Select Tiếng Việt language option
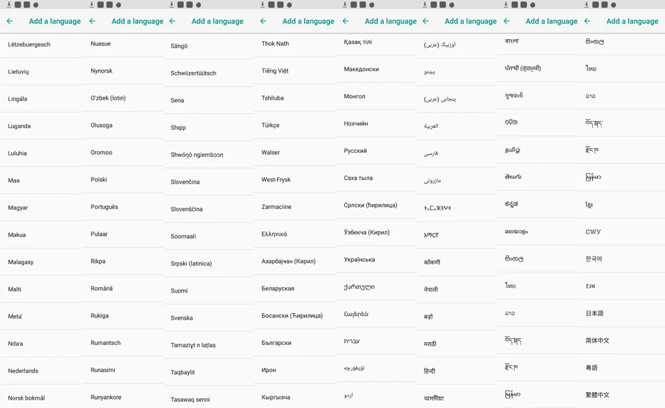Image resolution: width=665 pixels, height=408 pixels. [x=295, y=71]
